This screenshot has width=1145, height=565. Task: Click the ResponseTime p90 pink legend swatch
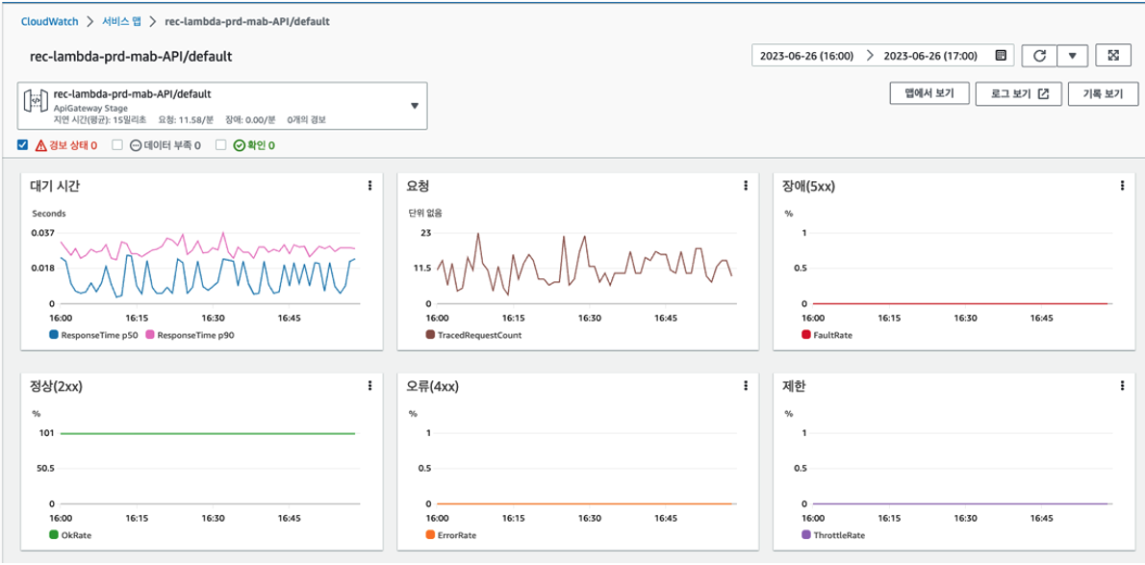150,335
